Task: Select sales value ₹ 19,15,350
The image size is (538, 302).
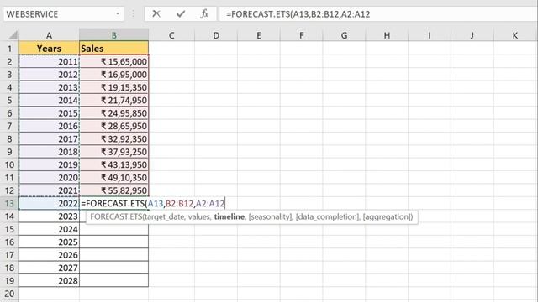Action: tap(114, 87)
